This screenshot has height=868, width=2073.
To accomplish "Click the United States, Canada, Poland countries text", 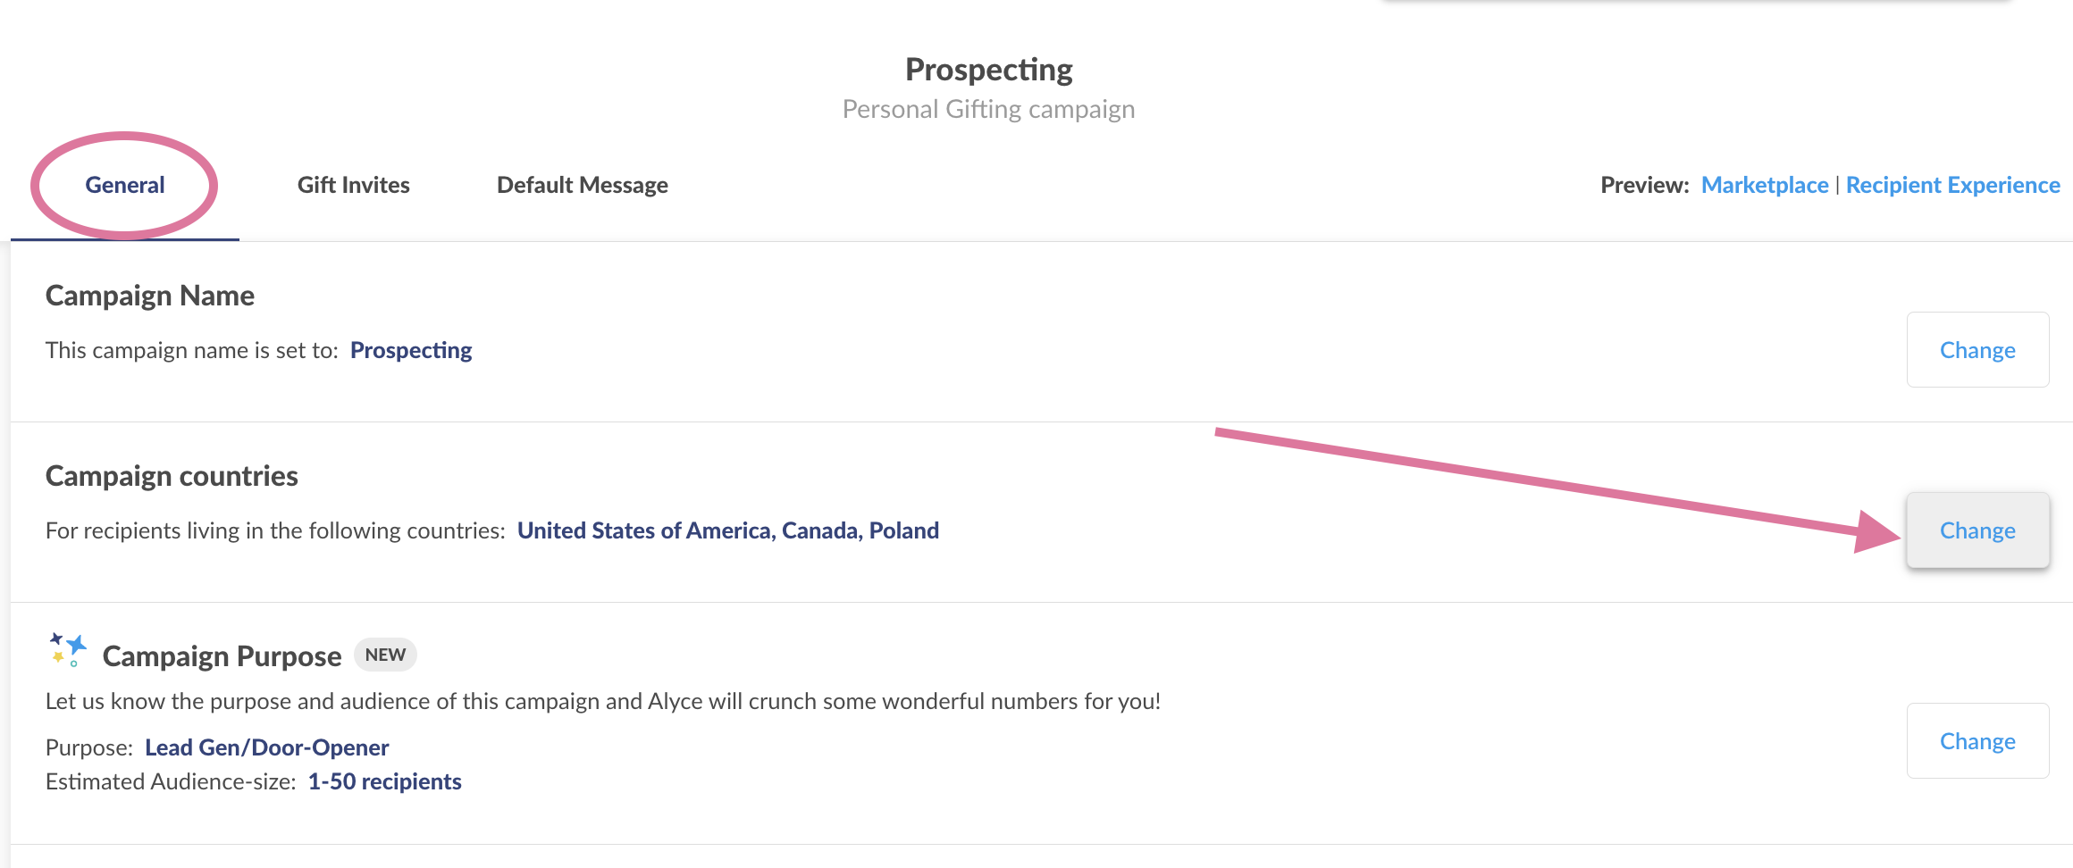I will click(728, 530).
